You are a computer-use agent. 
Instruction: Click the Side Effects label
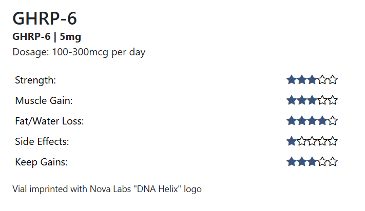(42, 142)
